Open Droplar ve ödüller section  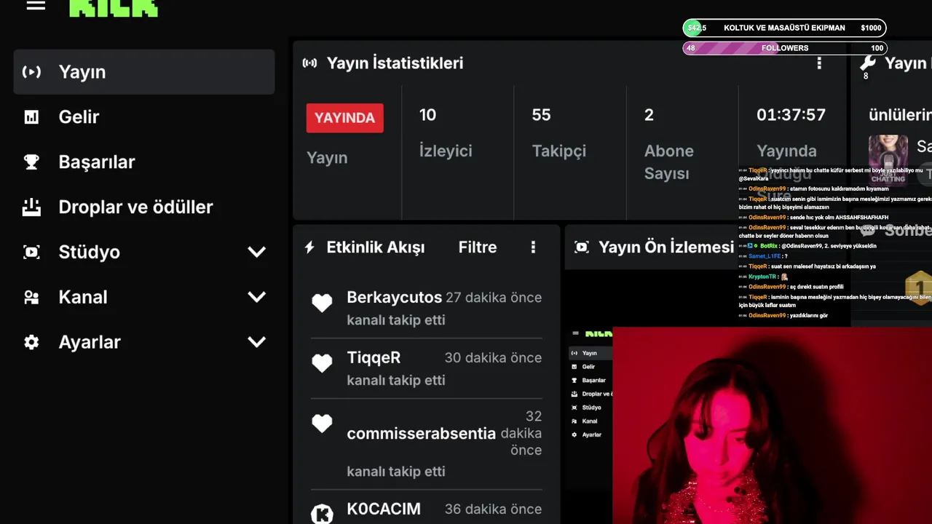[144, 207]
